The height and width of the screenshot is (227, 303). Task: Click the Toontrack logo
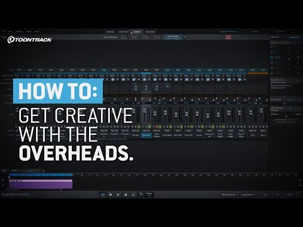[x=30, y=40]
